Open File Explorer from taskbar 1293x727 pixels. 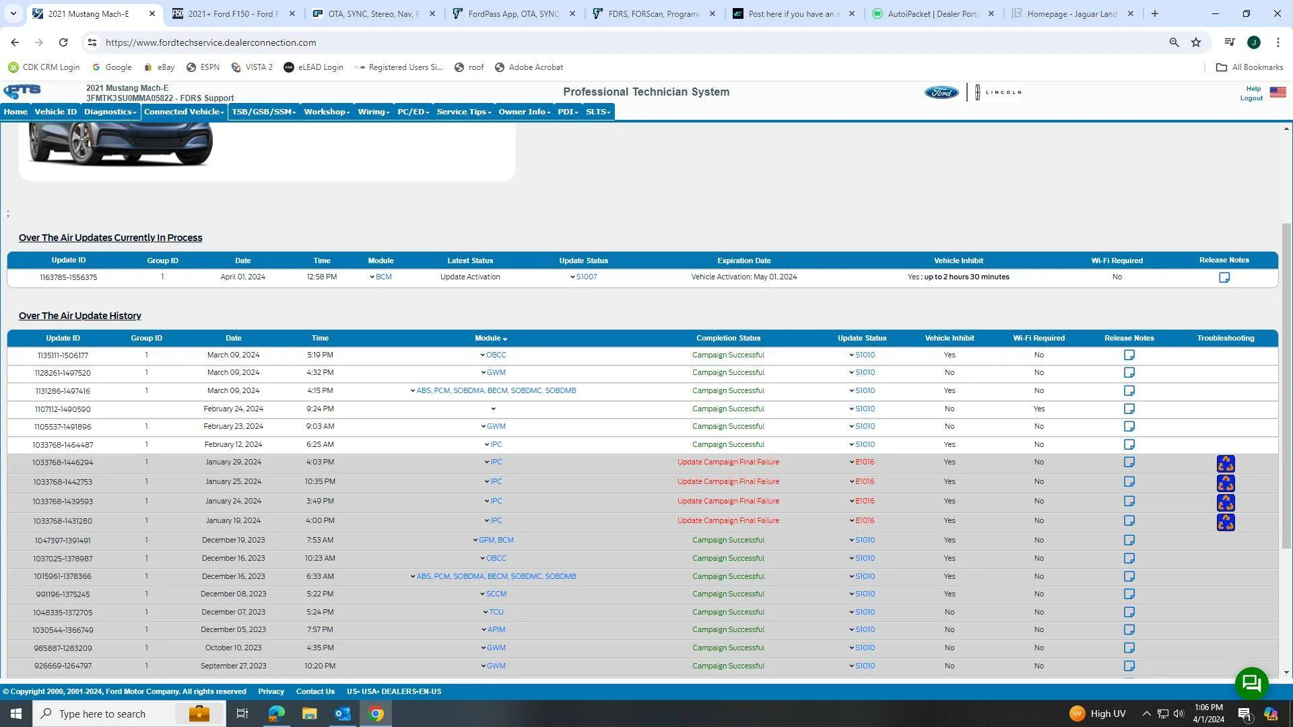309,714
